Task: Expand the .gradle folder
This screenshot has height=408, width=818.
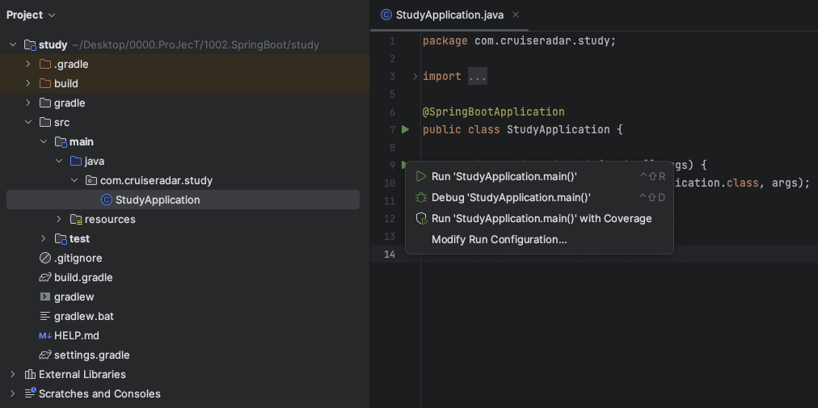Action: [27, 64]
